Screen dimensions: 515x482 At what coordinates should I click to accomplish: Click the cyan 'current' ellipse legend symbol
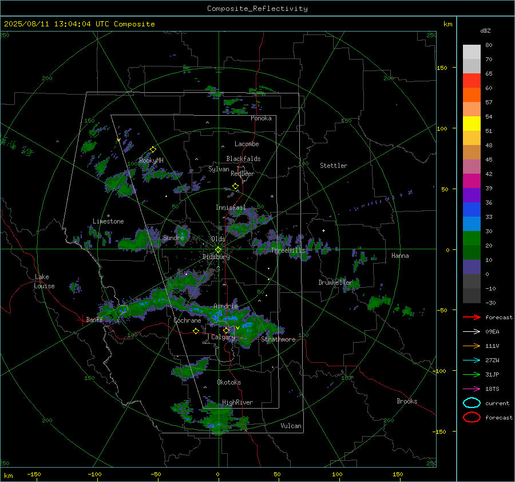[472, 403]
